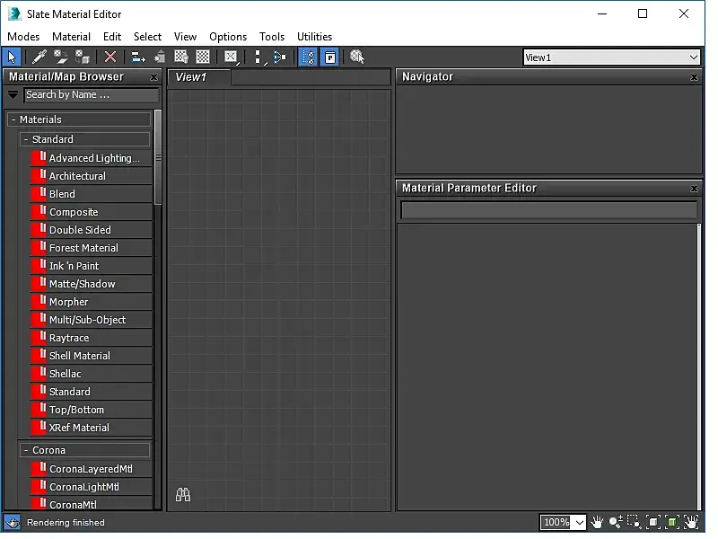The image size is (718, 539).
Task: Click the red X Delete Selected icon
Action: pos(110,57)
